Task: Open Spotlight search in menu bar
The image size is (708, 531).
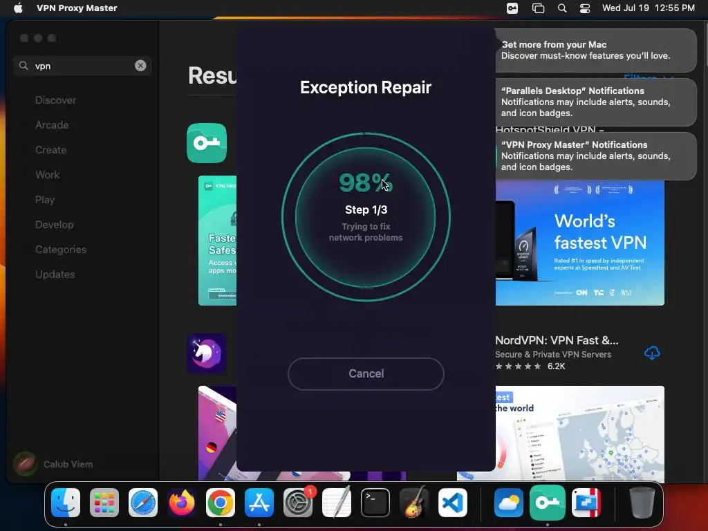Action: coord(562,8)
